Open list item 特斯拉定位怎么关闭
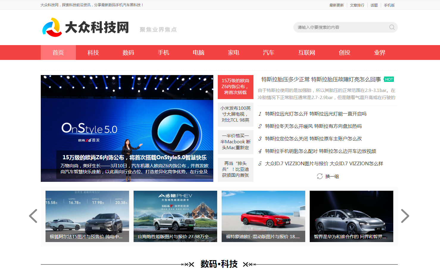Screen dimensions: 440x272 [313, 139]
